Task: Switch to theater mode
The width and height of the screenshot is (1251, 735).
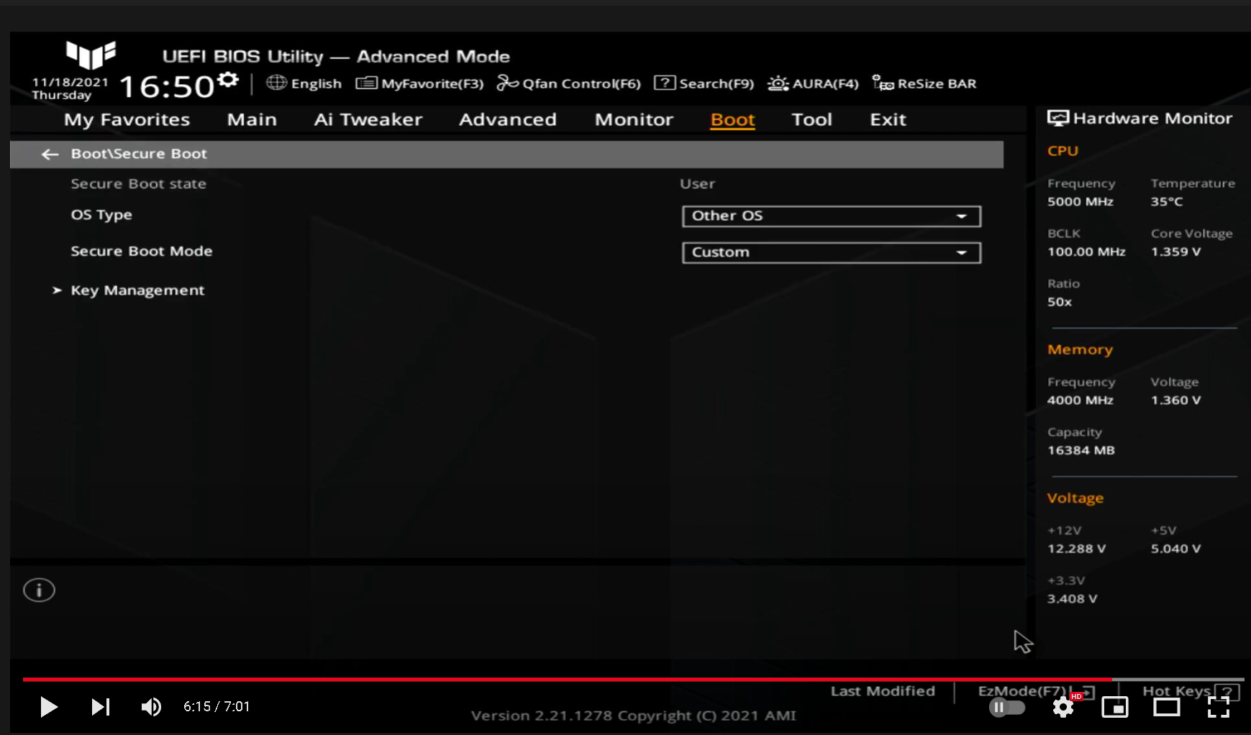Action: tap(1167, 708)
